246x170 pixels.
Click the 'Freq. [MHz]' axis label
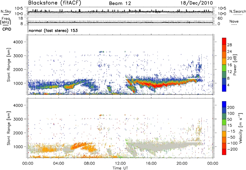(6, 21)
